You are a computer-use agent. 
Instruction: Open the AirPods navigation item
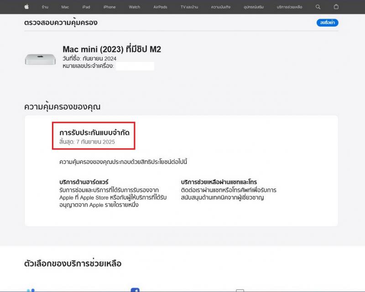click(160, 7)
